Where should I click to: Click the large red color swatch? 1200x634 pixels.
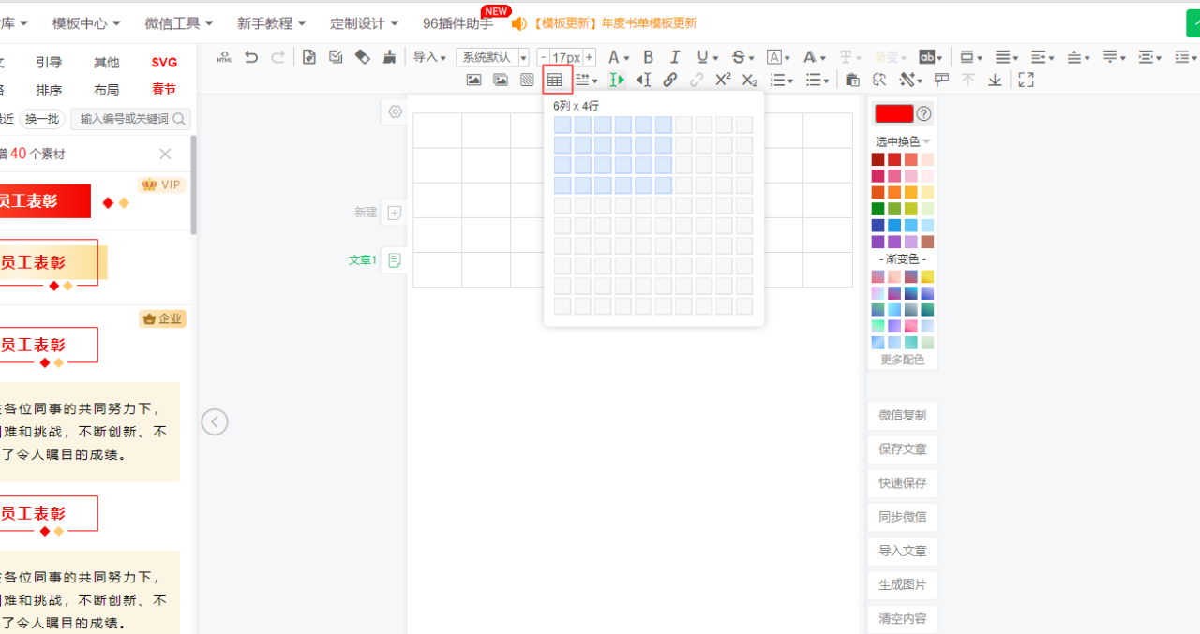pyautogui.click(x=893, y=113)
